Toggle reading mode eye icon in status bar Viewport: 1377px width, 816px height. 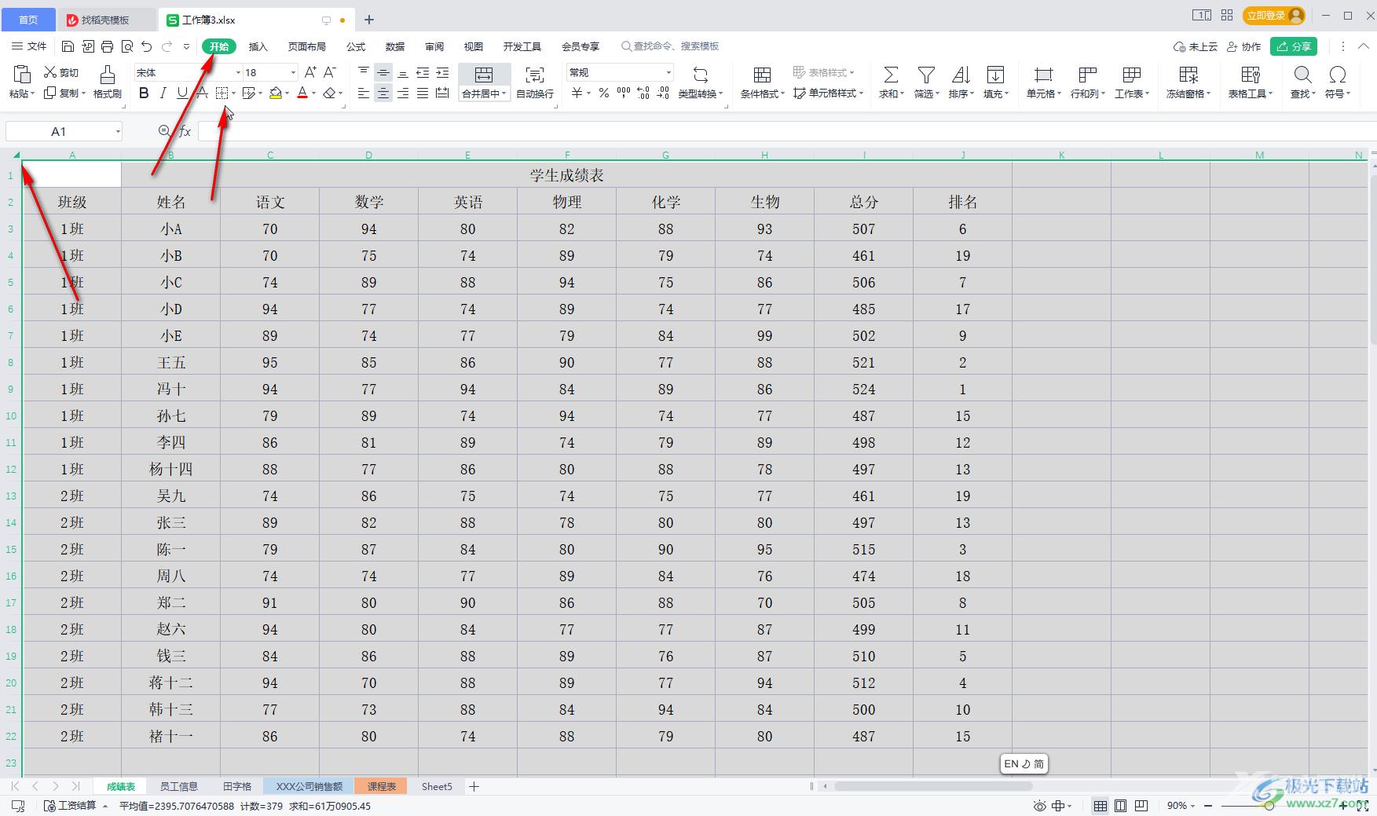[x=1039, y=806]
